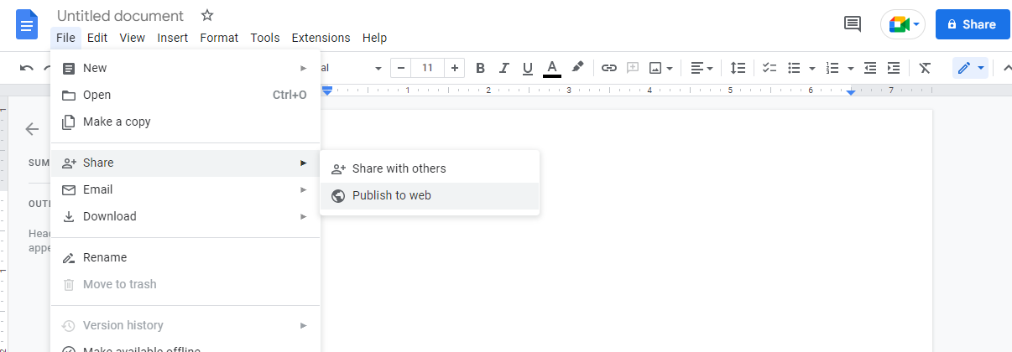Expand the Download submenu
Screen dimensions: 1012x352
185,216
